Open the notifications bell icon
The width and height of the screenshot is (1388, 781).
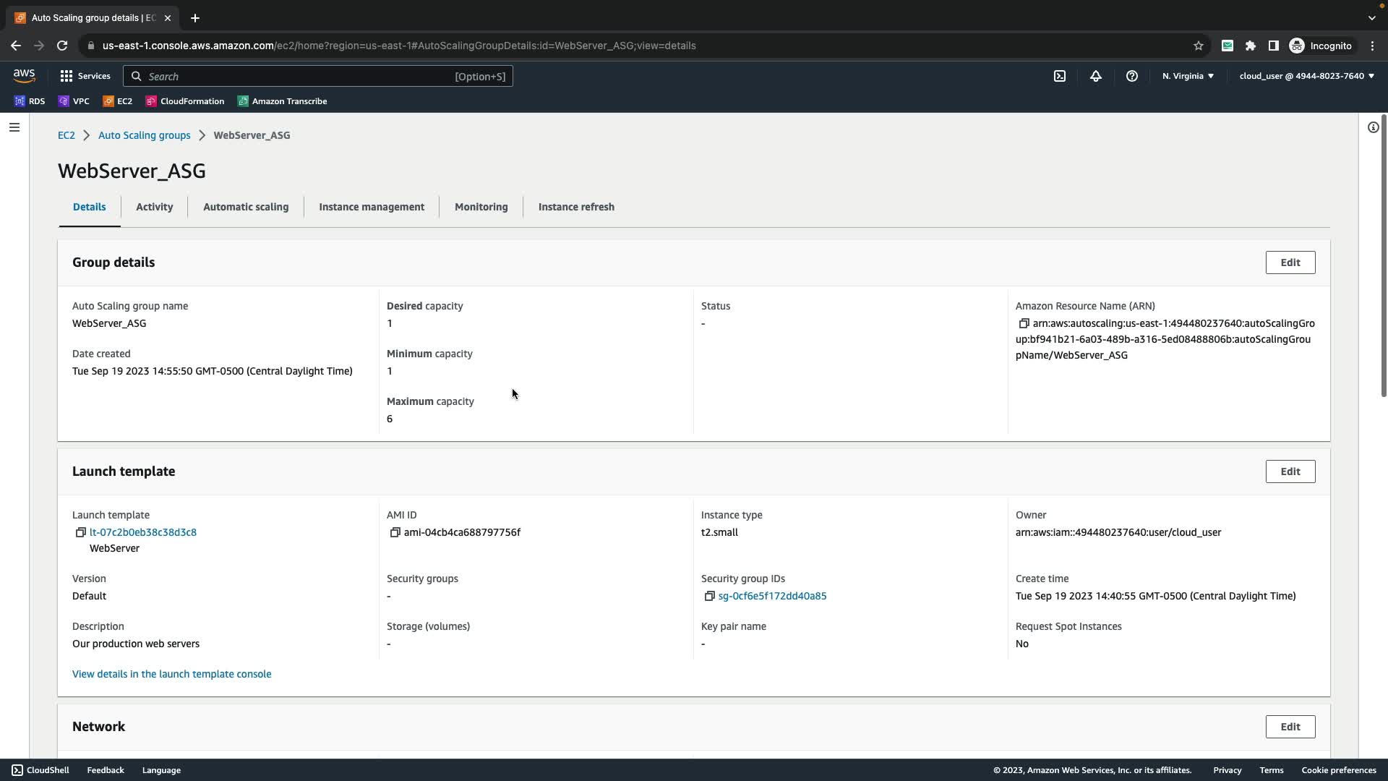click(1096, 76)
